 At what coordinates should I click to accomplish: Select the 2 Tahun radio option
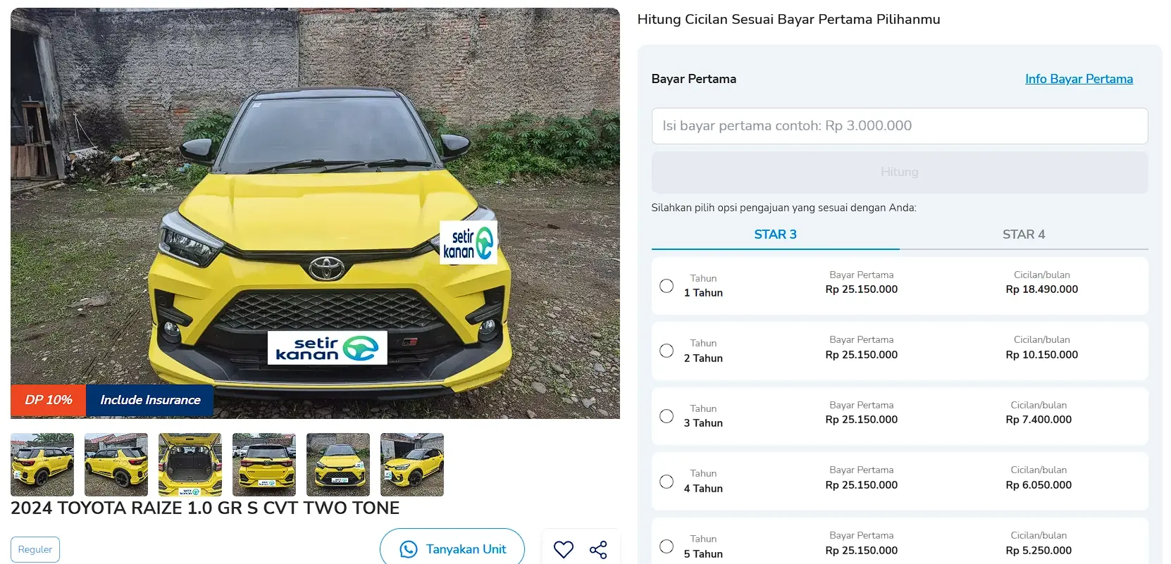(667, 351)
